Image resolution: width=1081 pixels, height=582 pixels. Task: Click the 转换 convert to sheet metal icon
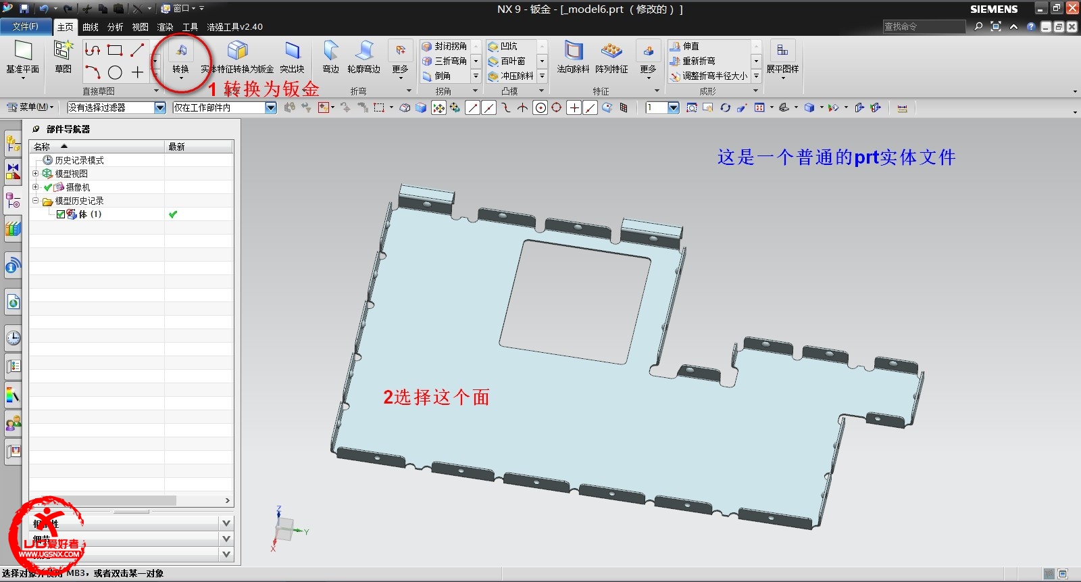click(x=180, y=51)
